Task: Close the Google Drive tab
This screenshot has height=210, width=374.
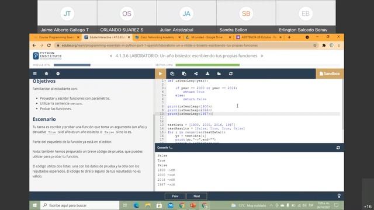Action: pyautogui.click(x=230, y=37)
